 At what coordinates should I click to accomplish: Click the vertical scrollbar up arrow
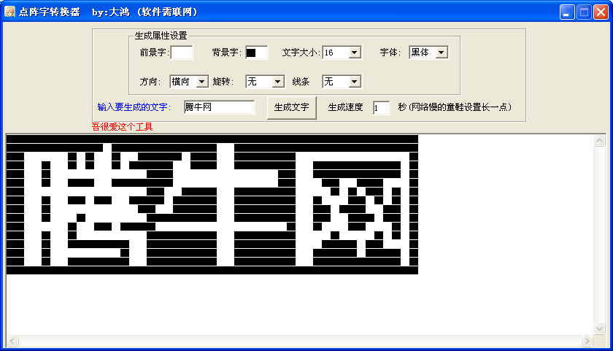[x=600, y=141]
